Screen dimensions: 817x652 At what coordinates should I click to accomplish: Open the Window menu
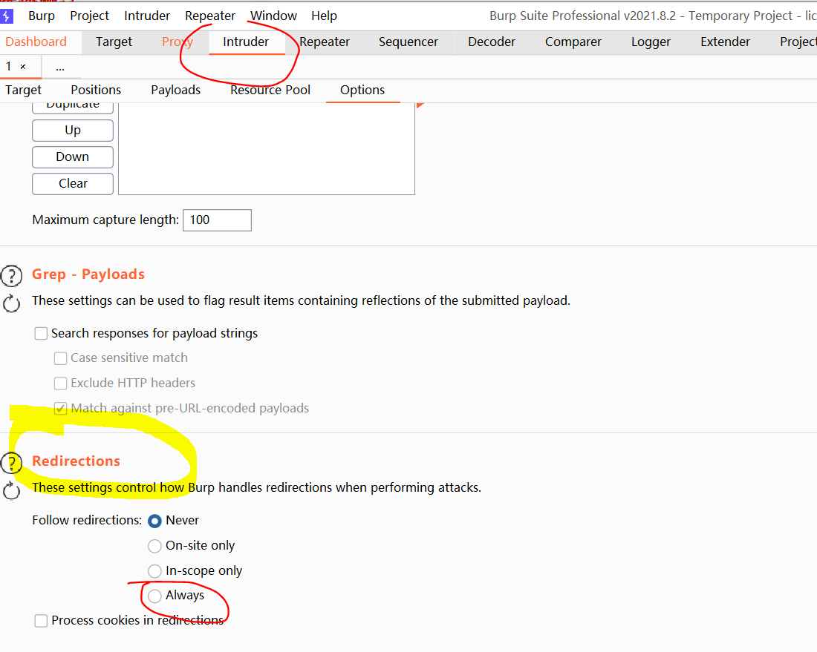pos(273,16)
